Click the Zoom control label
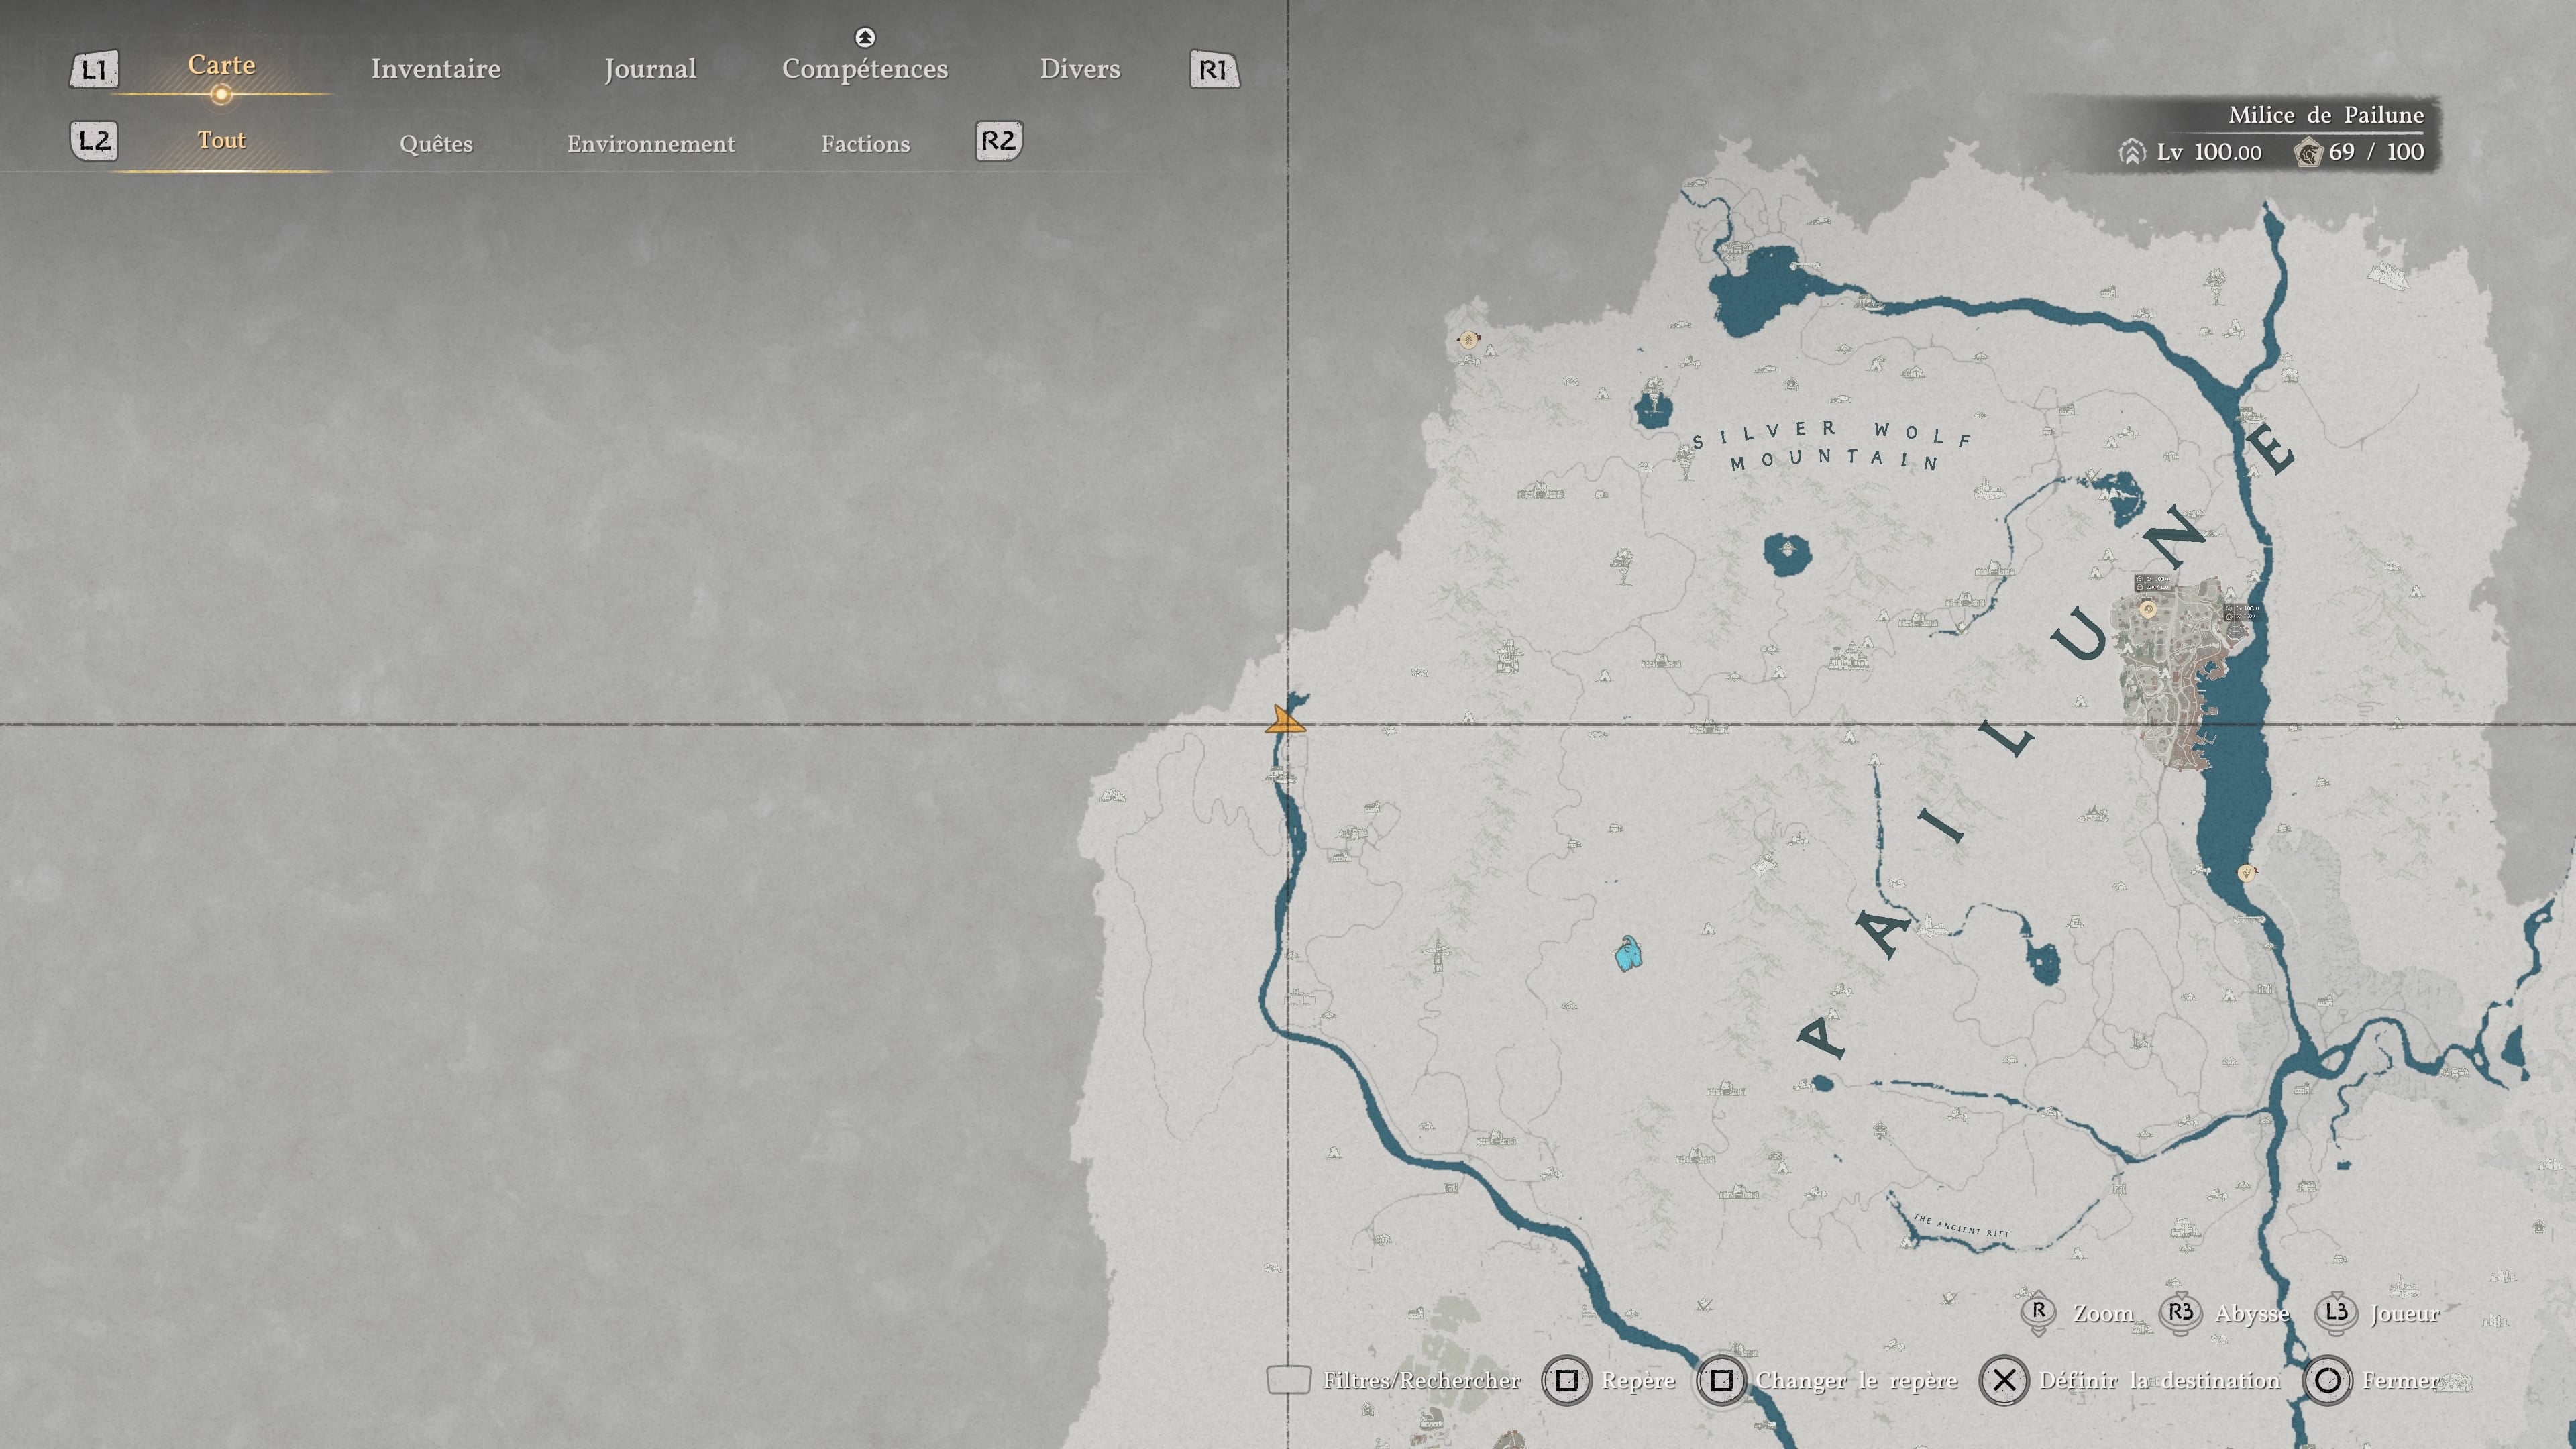2576x1449 pixels. [2103, 1313]
